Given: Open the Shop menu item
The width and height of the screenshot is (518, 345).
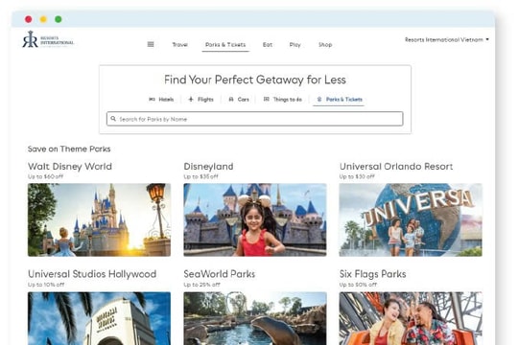Looking at the screenshot, I should [x=325, y=45].
